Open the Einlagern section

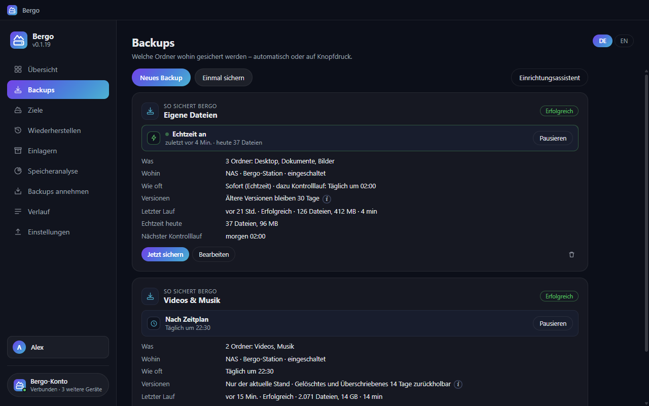click(x=58, y=151)
